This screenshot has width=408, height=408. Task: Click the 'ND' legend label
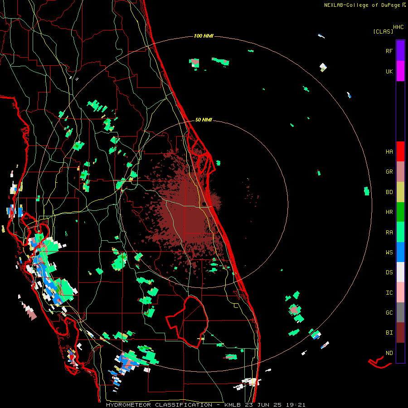click(389, 353)
